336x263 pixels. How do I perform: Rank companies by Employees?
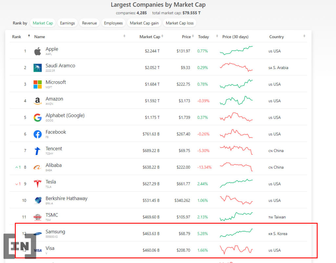(x=113, y=23)
